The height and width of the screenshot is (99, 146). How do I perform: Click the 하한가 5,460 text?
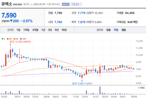94,22
